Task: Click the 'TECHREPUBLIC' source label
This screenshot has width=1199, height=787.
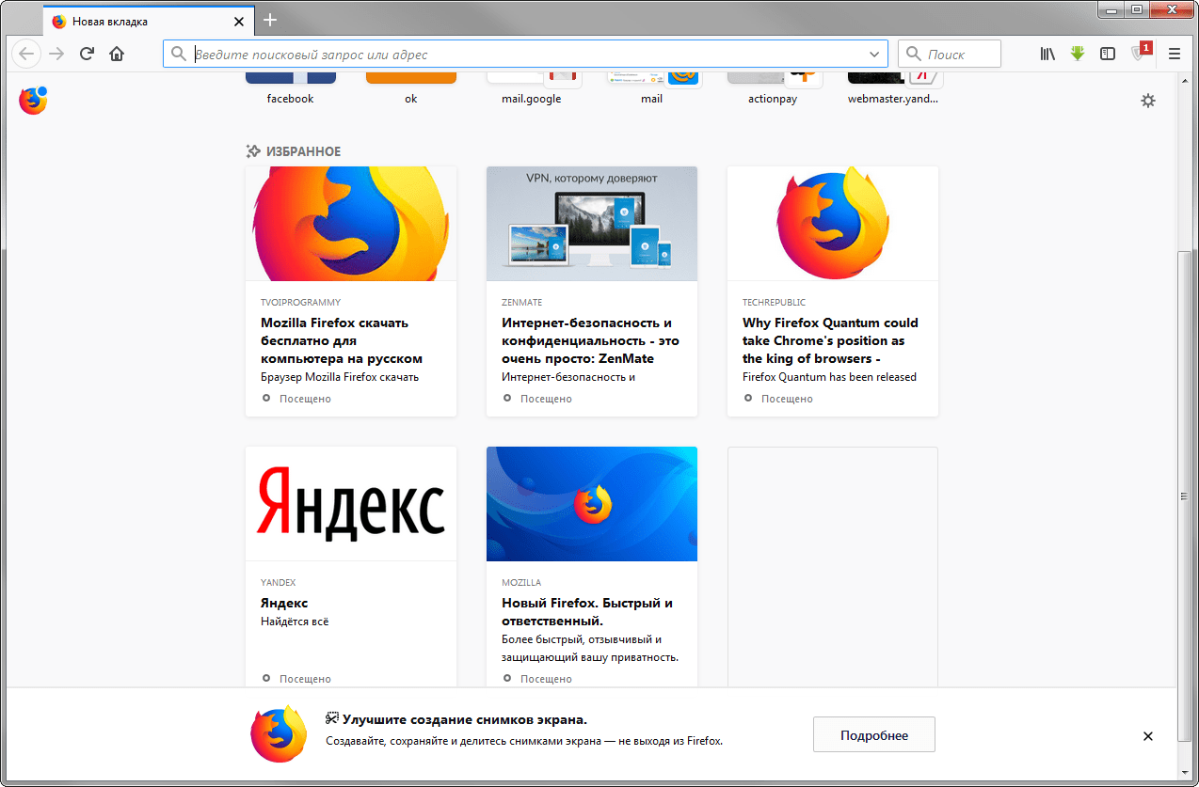Action: pos(774,303)
